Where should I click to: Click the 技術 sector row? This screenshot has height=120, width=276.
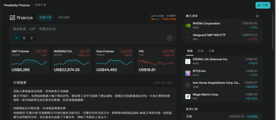(222, 117)
